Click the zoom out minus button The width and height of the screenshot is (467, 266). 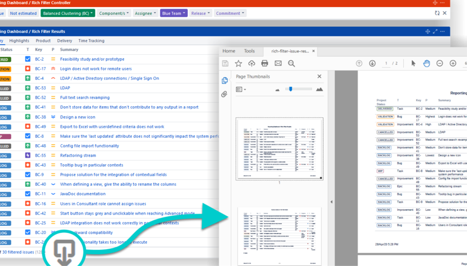pyautogui.click(x=440, y=63)
